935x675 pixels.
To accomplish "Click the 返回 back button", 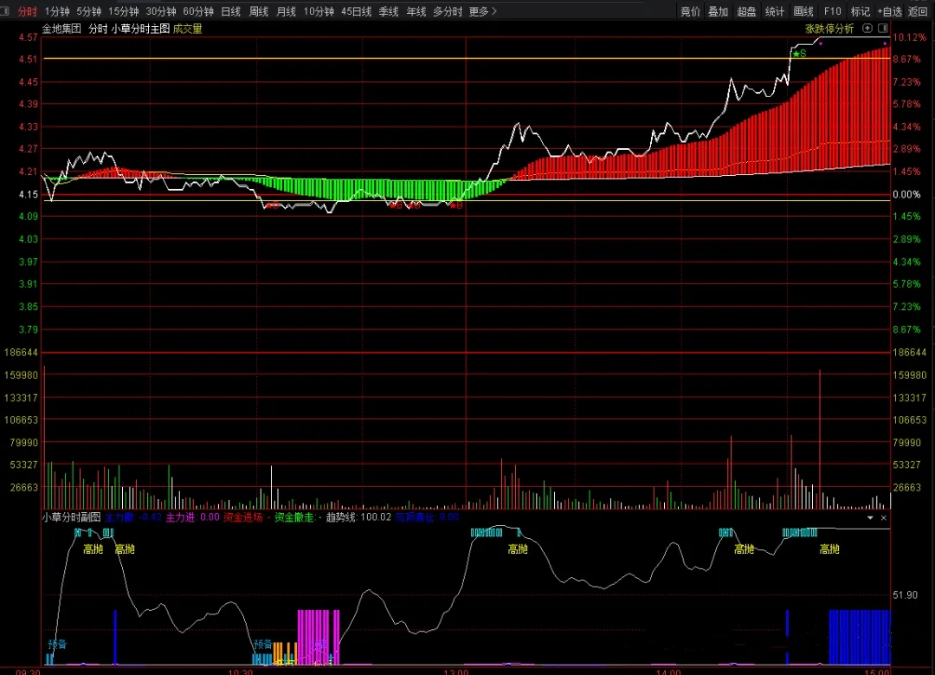I will point(918,11).
